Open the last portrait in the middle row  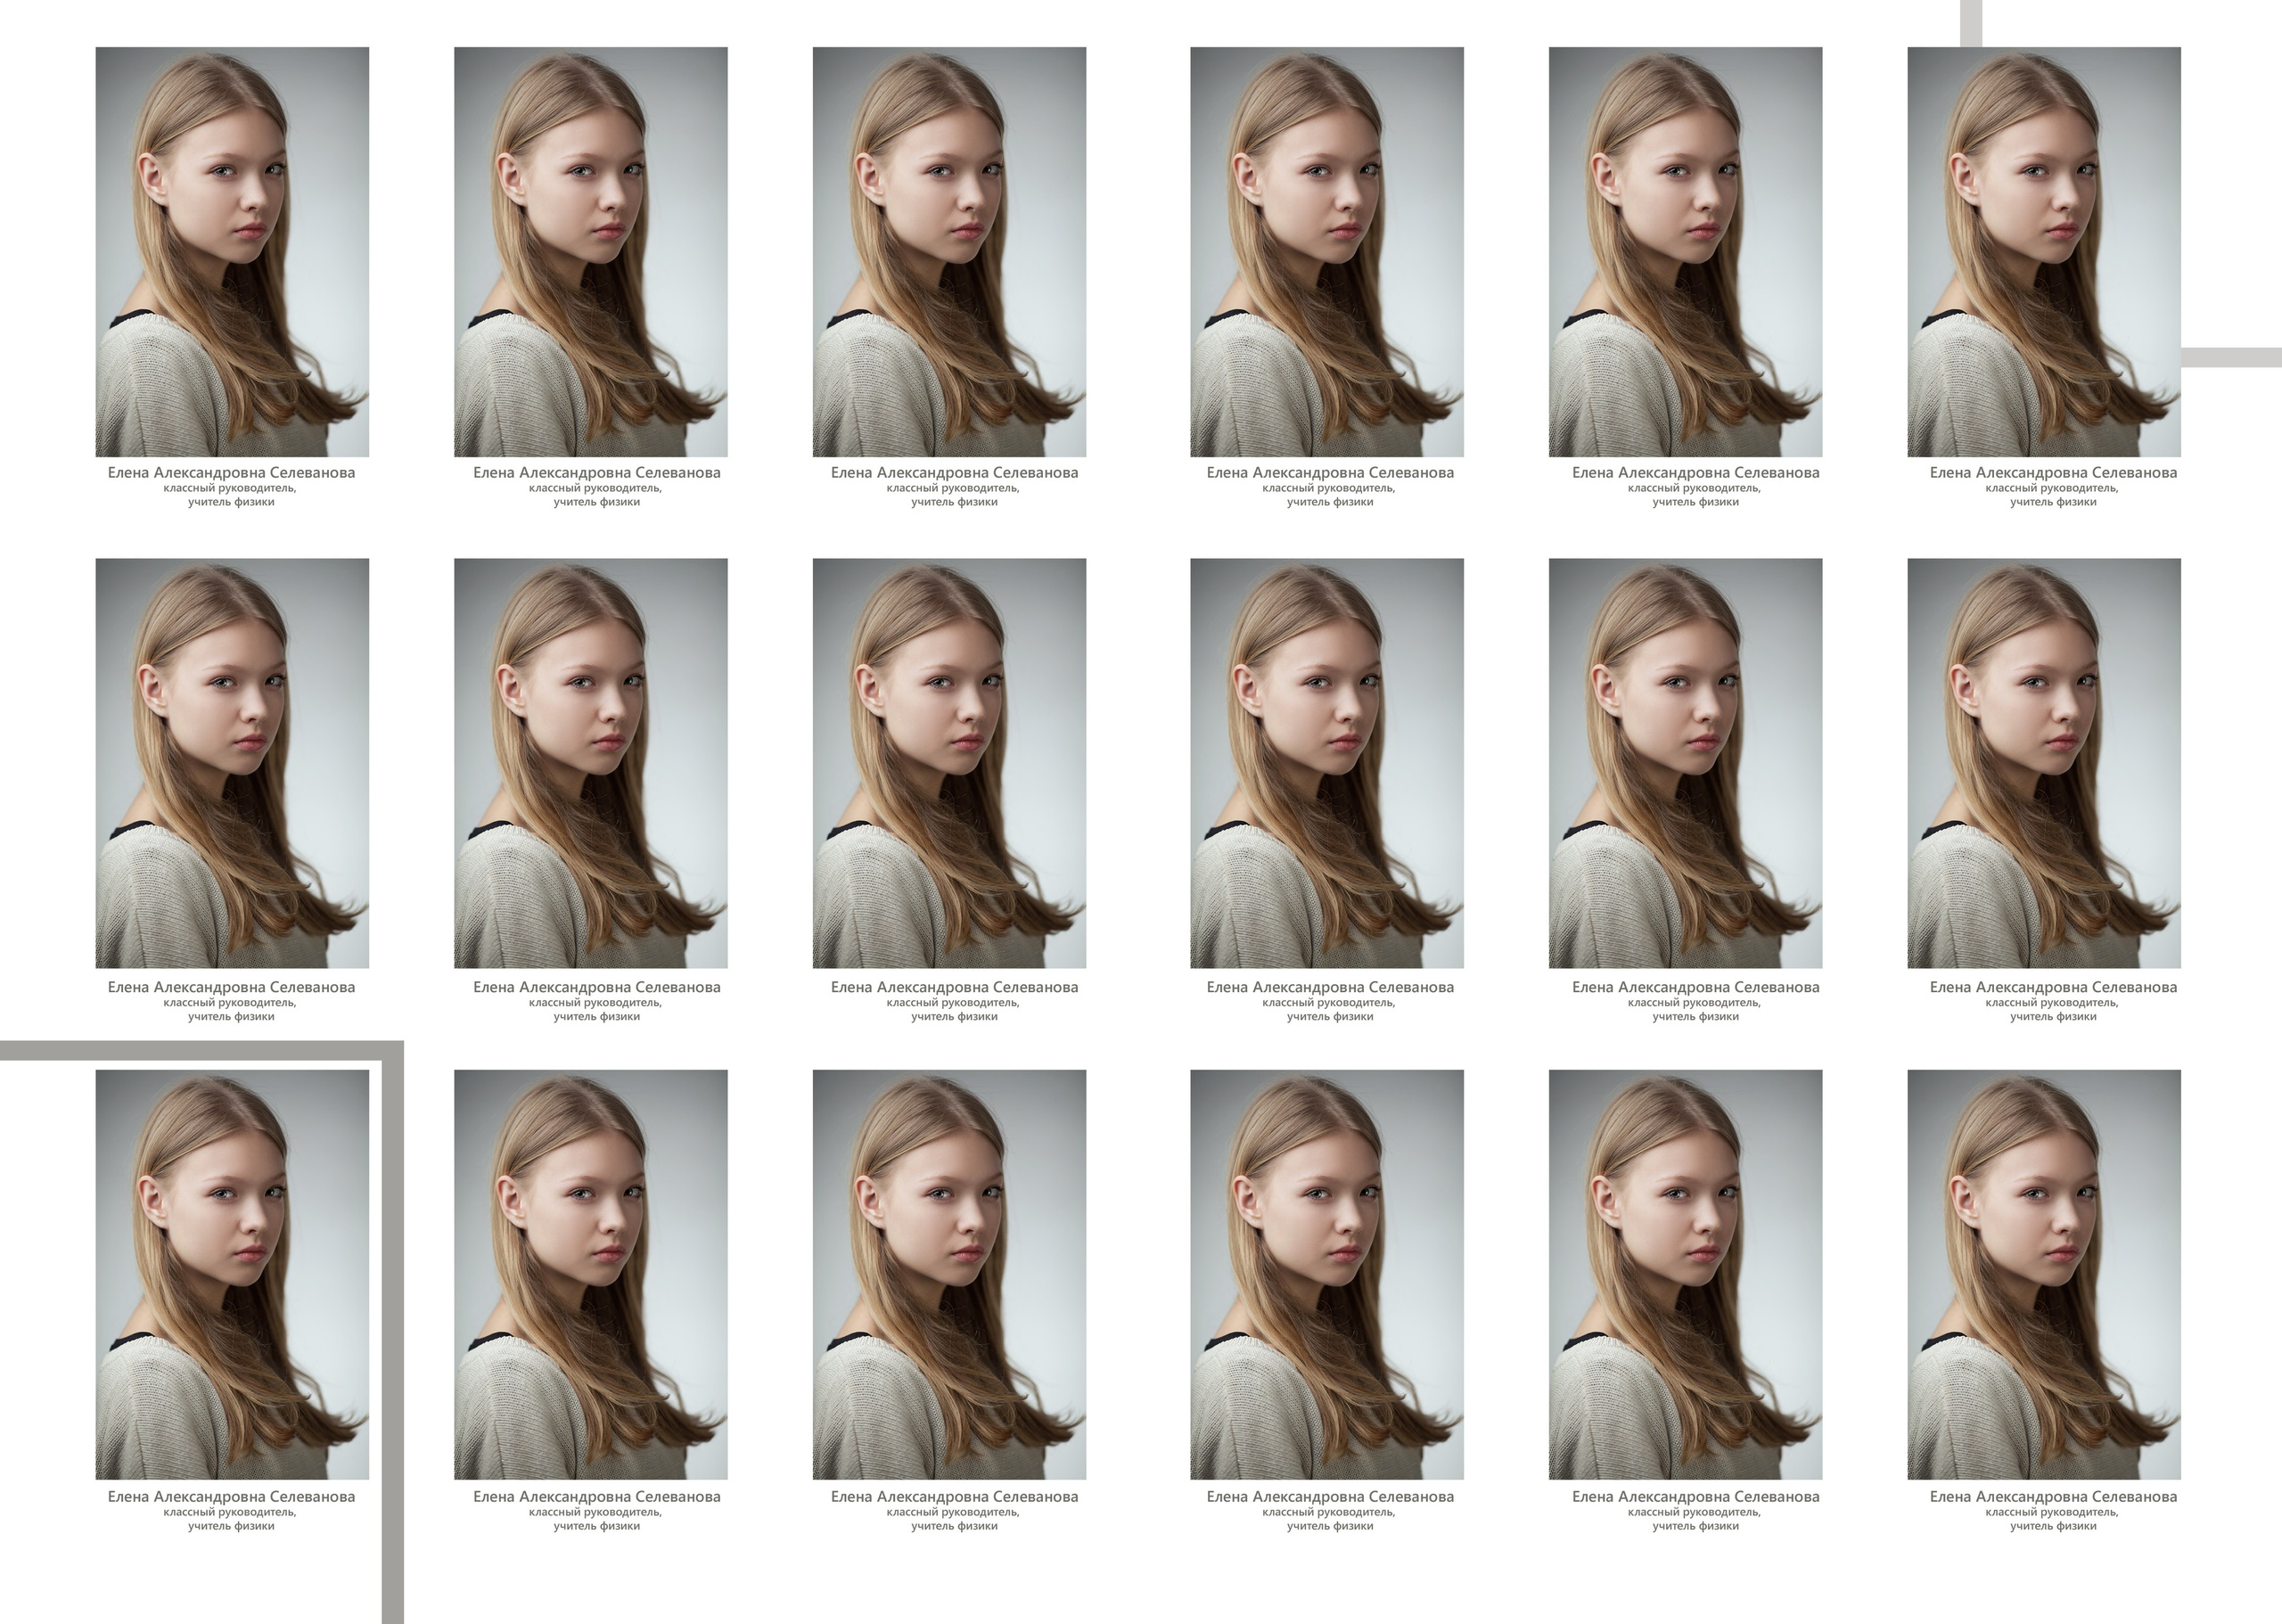click(2043, 763)
